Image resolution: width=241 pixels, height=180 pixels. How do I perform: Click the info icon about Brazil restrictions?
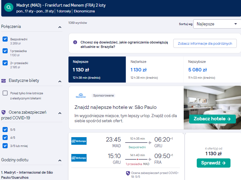point(75,42)
